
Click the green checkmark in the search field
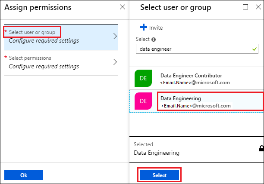click(x=255, y=49)
